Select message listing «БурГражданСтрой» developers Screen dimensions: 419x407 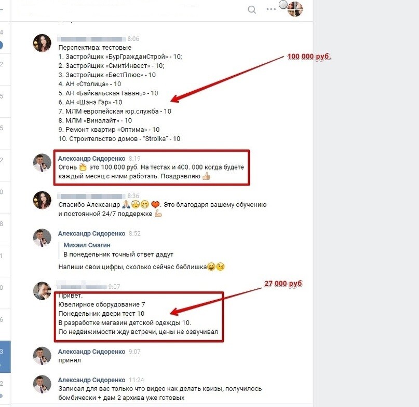(x=120, y=93)
